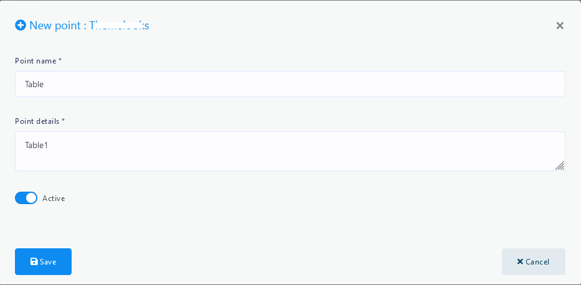Image resolution: width=581 pixels, height=285 pixels.
Task: Click the "Point name" field label
Action: click(35, 60)
